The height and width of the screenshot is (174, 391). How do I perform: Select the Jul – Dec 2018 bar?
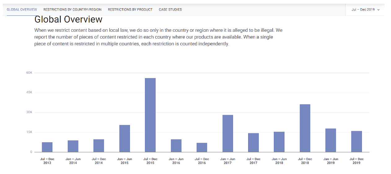click(x=305, y=128)
